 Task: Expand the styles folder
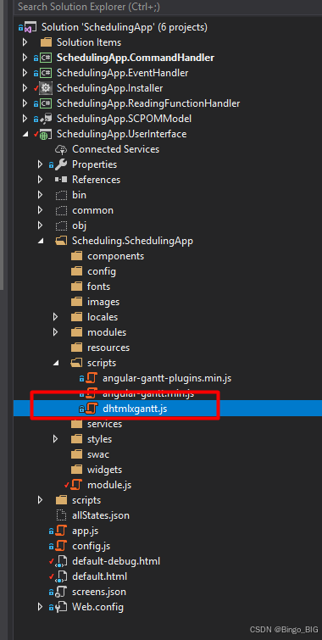coord(56,439)
